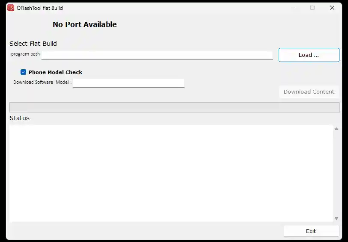Image resolution: width=348 pixels, height=242 pixels.
Task: Click the Select Flat Build label
Action: pos(33,44)
